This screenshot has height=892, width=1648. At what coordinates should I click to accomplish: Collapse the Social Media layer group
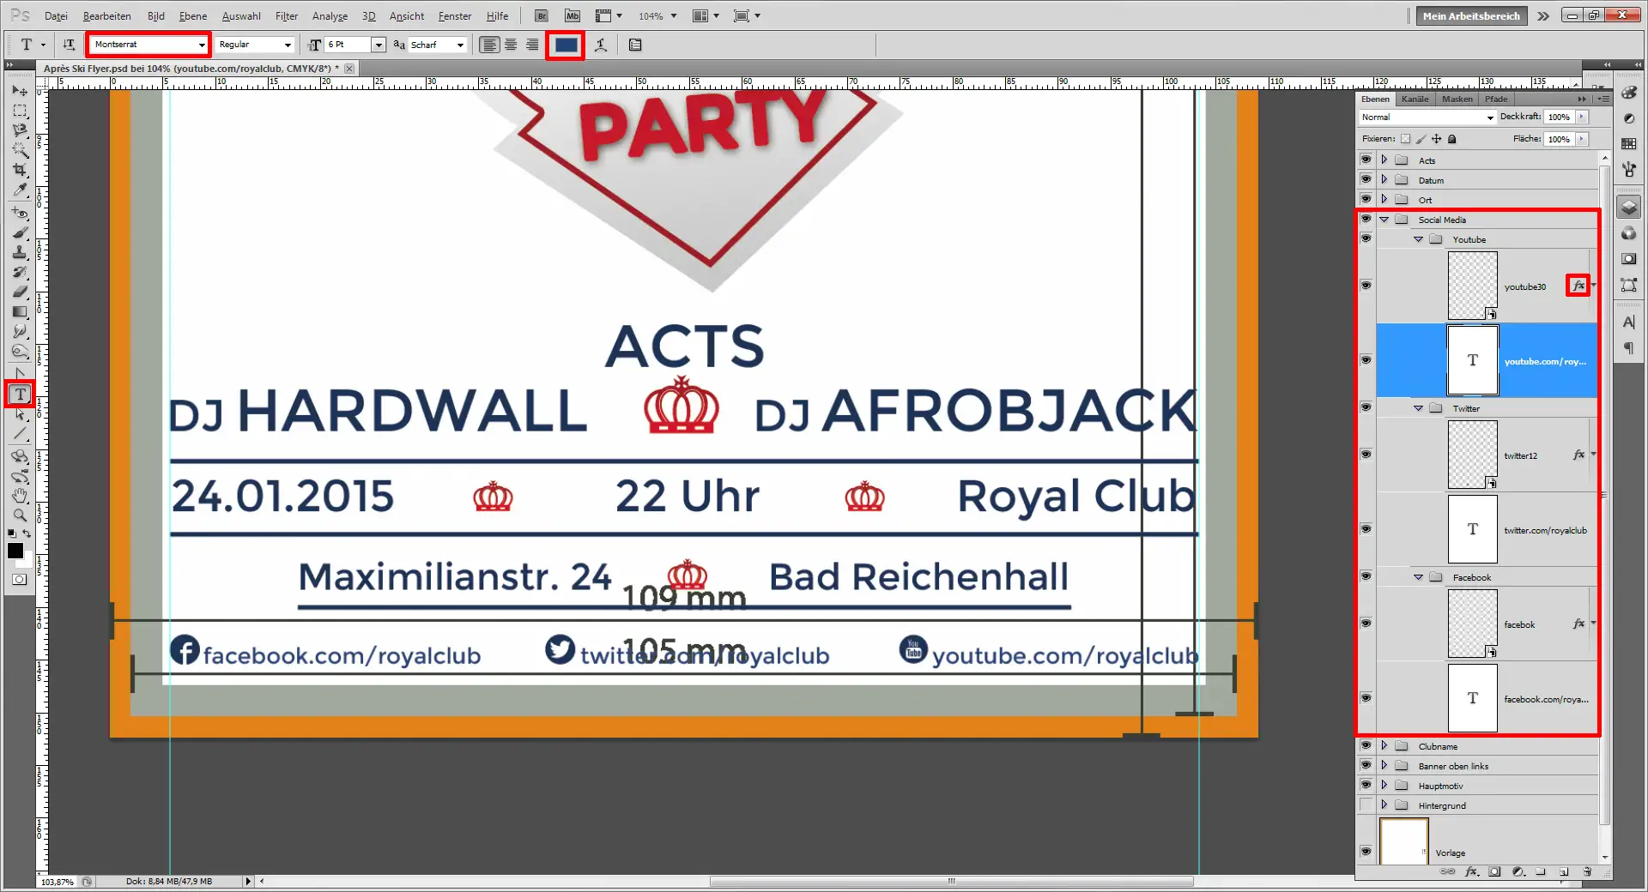[x=1384, y=220]
